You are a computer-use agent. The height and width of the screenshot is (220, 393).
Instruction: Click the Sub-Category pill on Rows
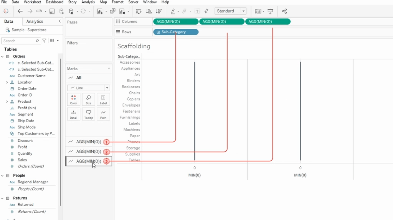point(175,32)
